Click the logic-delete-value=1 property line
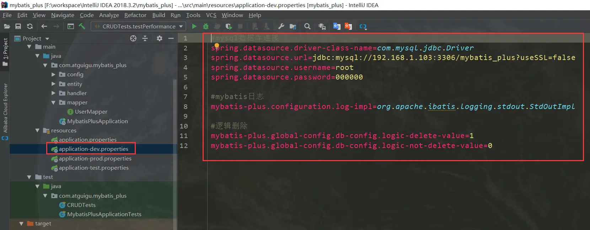Image resolution: width=590 pixels, height=230 pixels. [342, 136]
